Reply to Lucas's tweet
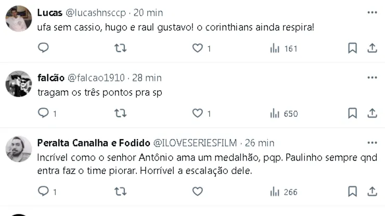 click(x=44, y=48)
